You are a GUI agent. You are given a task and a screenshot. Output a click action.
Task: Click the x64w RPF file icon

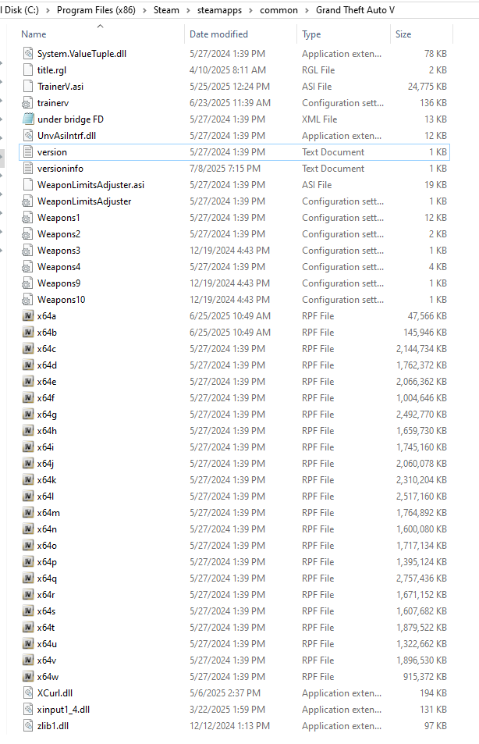28,677
